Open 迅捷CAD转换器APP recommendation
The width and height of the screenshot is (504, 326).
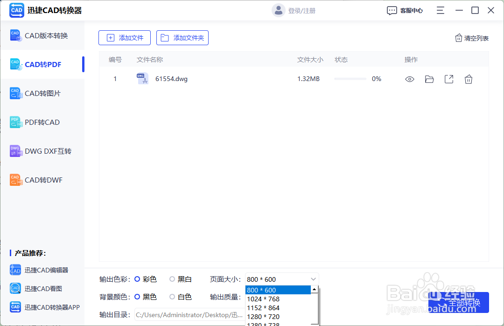tap(44, 307)
